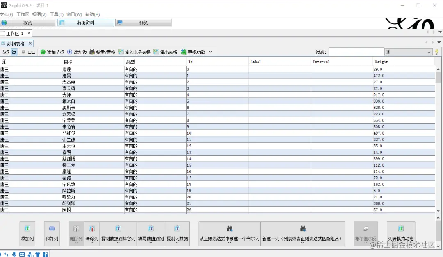The width and height of the screenshot is (443, 257).
Task: Switch table to 边 view
Action: point(14,52)
